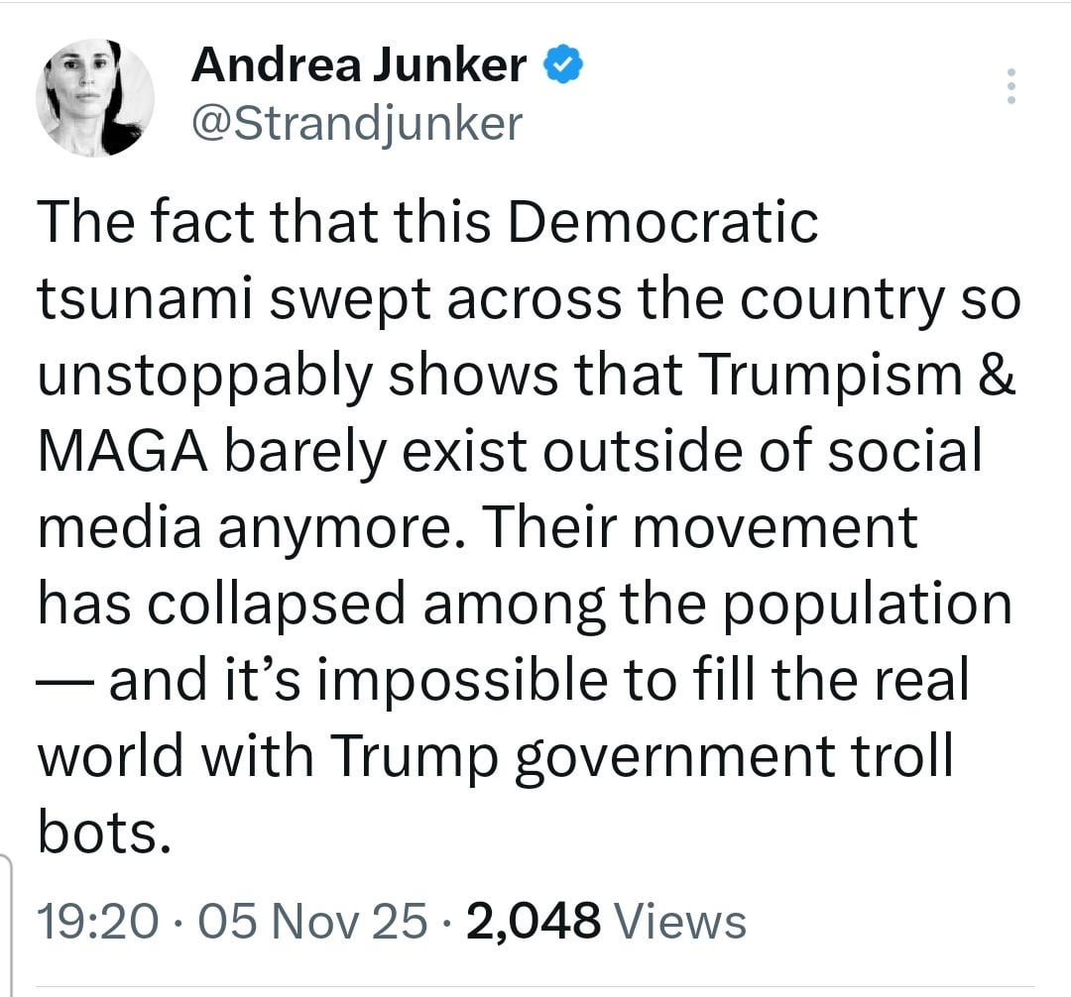Click the blue verified checkmark badge

564,65
